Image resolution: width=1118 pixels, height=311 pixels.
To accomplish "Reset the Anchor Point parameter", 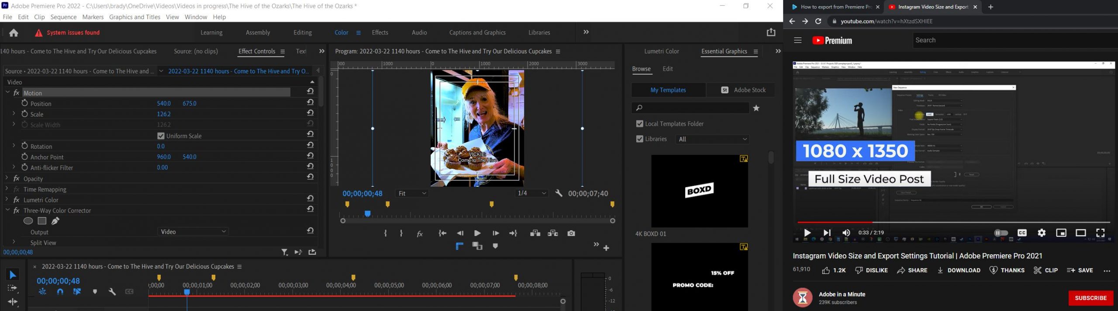I will [x=310, y=156].
